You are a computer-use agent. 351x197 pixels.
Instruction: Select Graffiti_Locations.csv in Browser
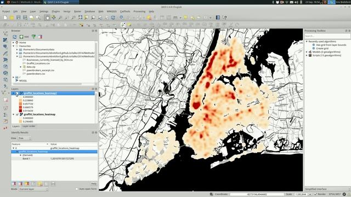pyautogui.click(x=38, y=63)
